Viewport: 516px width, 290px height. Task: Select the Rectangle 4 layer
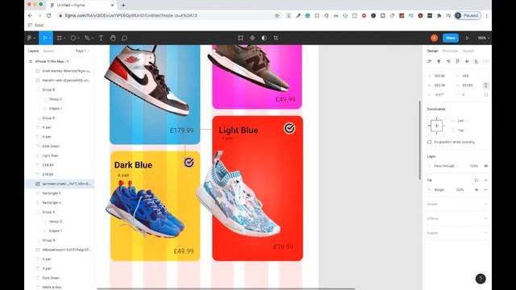tap(52, 202)
